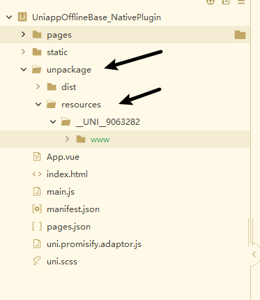Click the side panel collapse arrow handle
The height and width of the screenshot is (300, 260).
pos(254,255)
